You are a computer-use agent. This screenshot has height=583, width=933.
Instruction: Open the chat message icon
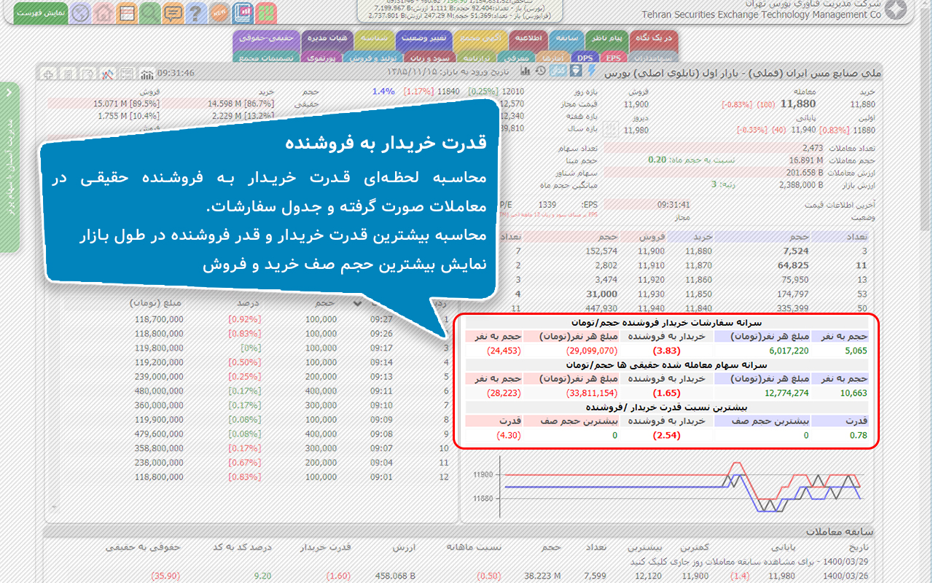(173, 12)
